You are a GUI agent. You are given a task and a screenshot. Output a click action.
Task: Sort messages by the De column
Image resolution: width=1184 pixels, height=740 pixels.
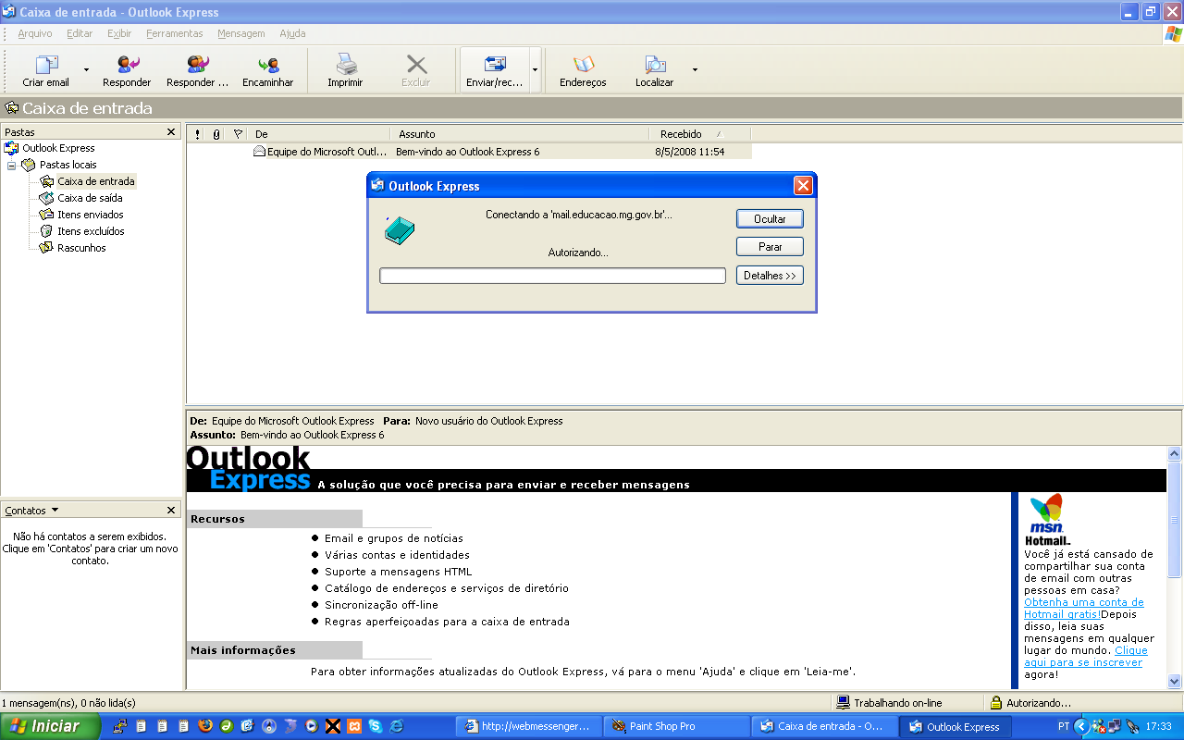tap(320, 134)
